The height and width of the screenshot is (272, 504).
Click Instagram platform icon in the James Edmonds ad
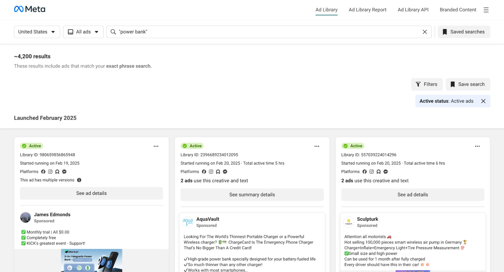[x=50, y=172]
